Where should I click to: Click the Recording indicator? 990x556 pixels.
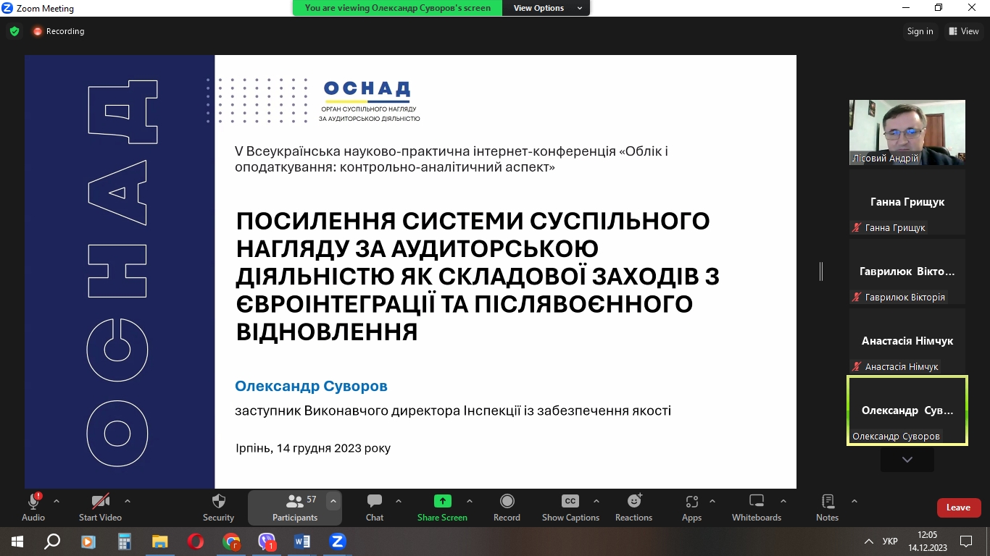click(x=59, y=31)
